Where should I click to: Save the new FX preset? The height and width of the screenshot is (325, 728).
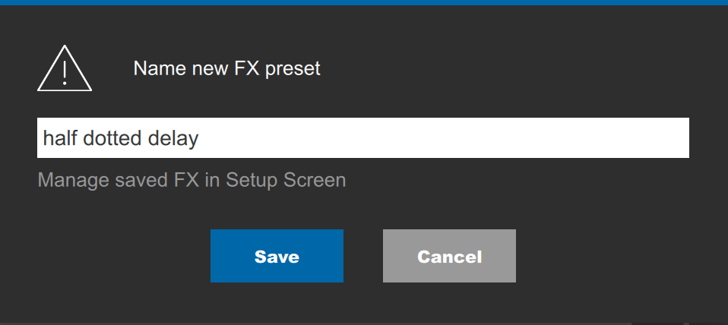(x=277, y=256)
